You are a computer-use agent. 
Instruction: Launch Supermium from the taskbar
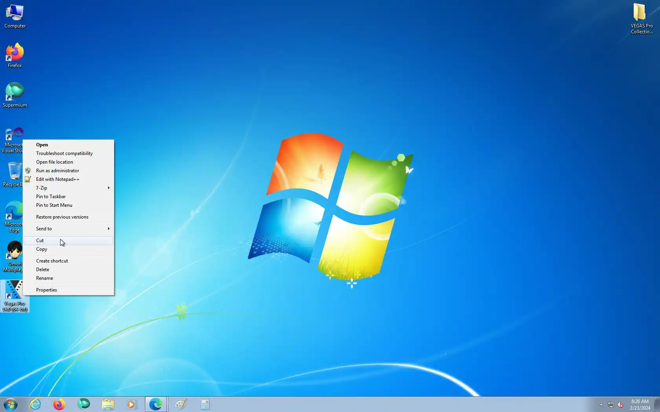(84, 404)
